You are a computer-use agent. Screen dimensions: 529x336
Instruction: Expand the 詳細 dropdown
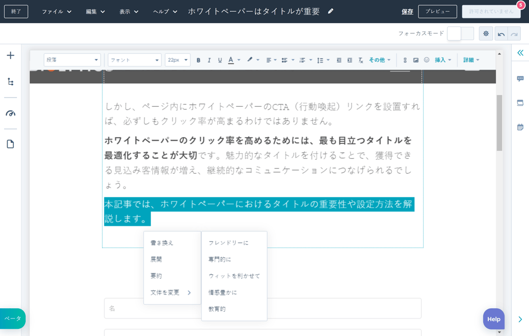click(x=471, y=60)
